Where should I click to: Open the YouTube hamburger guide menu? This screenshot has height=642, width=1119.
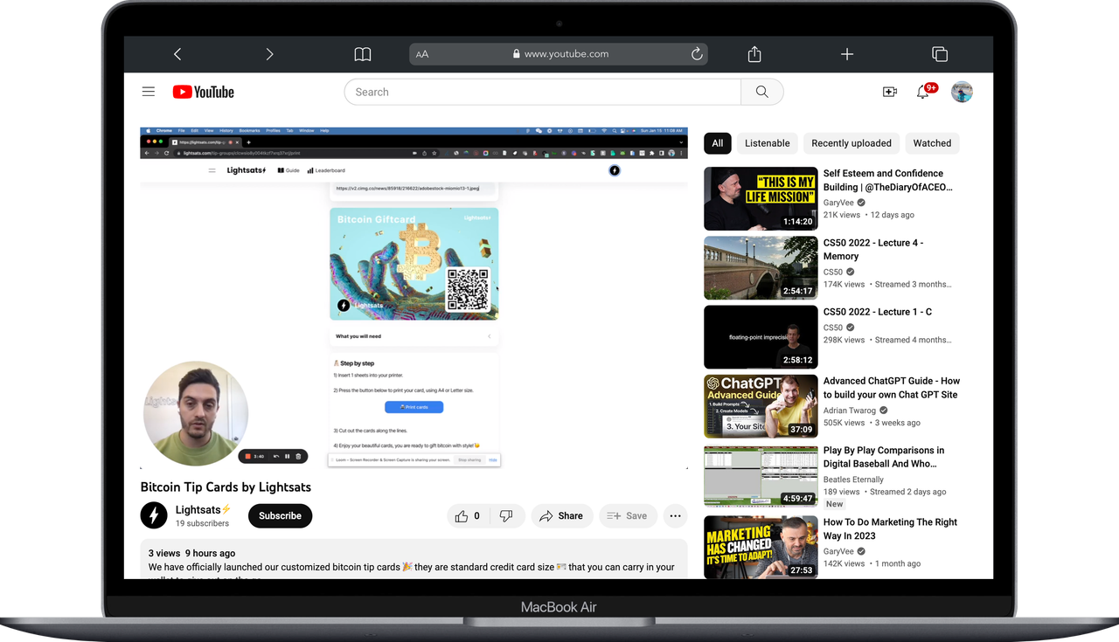[x=149, y=92]
